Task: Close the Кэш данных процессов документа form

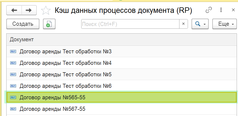Action: pos(233,10)
